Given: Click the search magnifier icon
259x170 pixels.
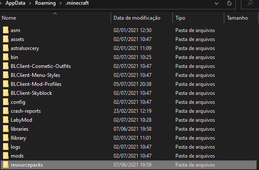Looking at the screenshot, I should (x=250, y=3).
